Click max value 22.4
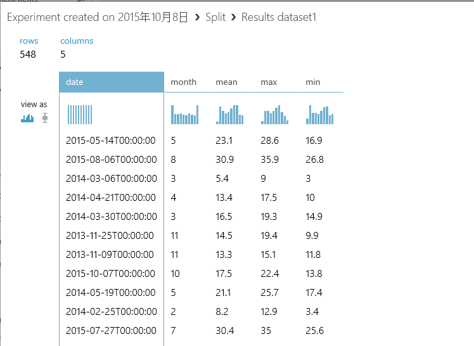Viewport: 474px width, 346px height. click(x=270, y=274)
